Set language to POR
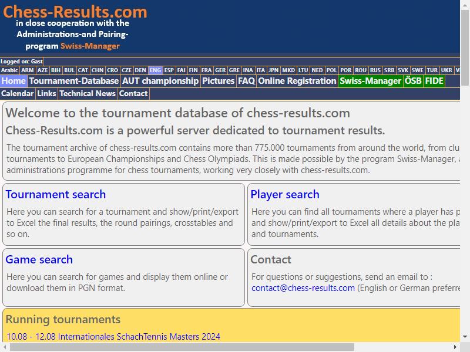This screenshot has width=470, height=352. click(x=346, y=70)
